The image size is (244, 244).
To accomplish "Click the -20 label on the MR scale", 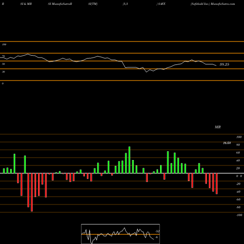I will 238,184.
